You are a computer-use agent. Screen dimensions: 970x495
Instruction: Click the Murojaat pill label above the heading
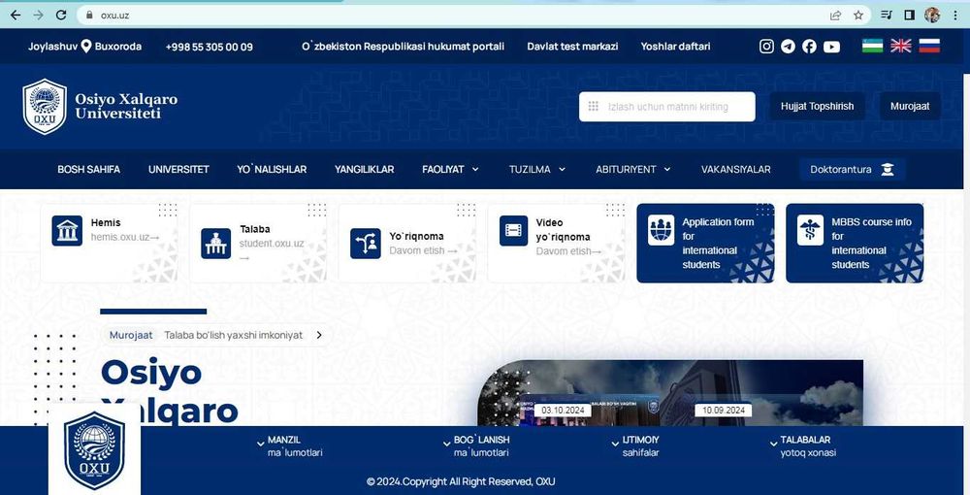click(x=131, y=335)
